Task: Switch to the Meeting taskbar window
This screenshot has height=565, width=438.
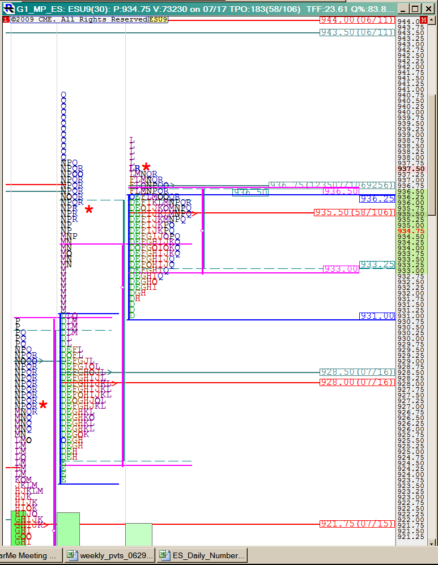Action: [28, 555]
